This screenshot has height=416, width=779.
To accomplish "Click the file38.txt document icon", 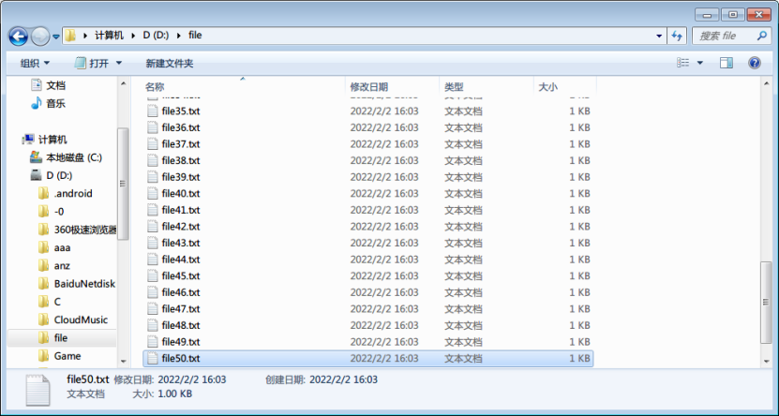I will 153,160.
